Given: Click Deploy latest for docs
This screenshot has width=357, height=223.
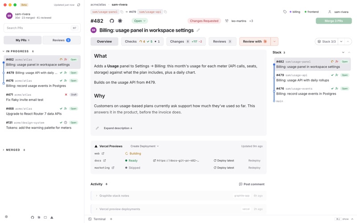Looking at the screenshot, I should coord(224,161).
